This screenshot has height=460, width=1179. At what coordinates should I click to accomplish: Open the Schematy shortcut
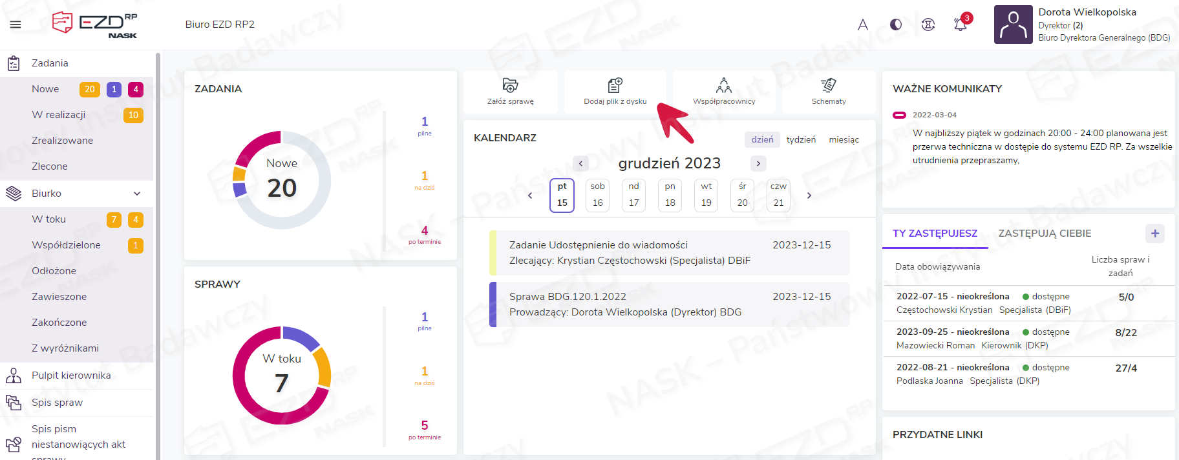(829, 85)
